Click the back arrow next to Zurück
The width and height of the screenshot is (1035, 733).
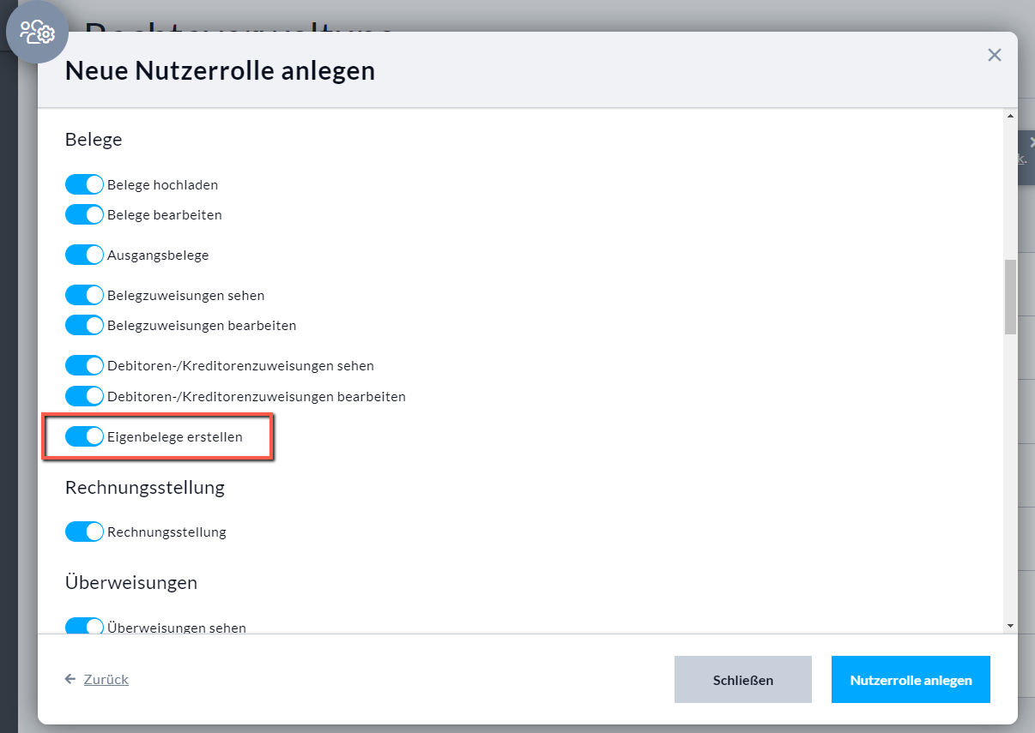click(70, 678)
